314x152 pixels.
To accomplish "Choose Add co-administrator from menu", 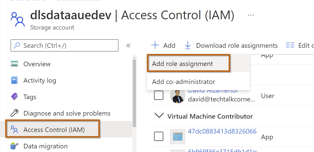I will pyautogui.click(x=184, y=82).
